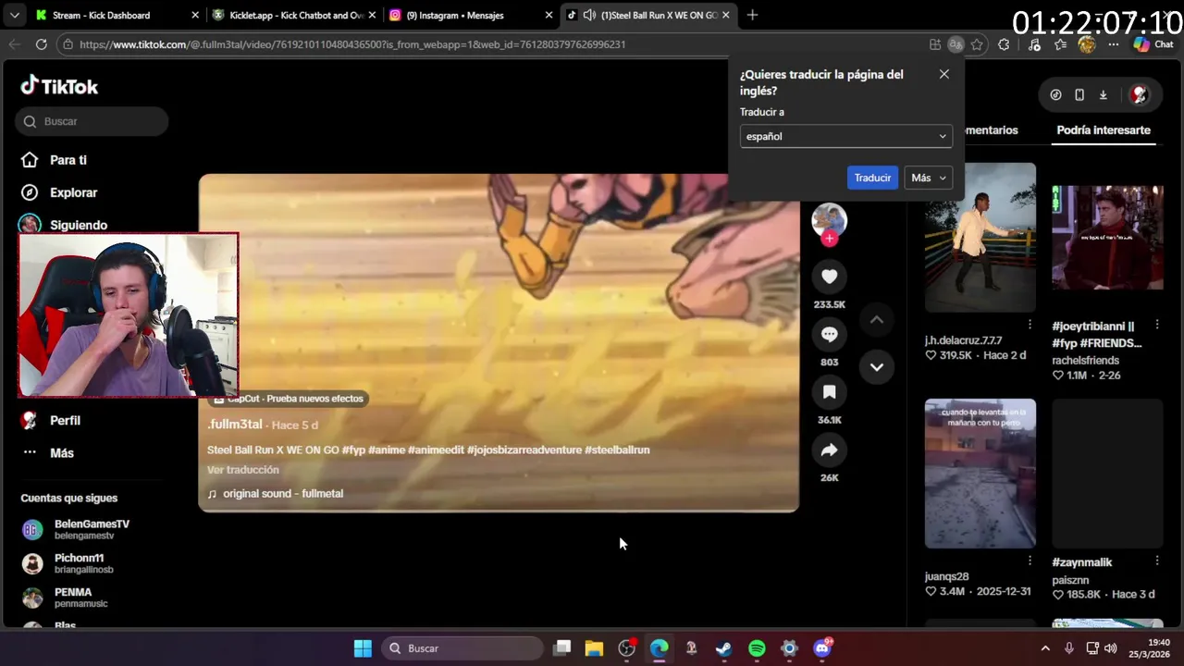
Task: Open the español language dropdown
Action: [x=845, y=136]
